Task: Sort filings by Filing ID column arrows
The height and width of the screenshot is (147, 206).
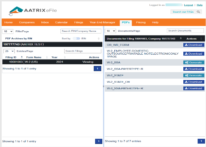Action: (22, 57)
